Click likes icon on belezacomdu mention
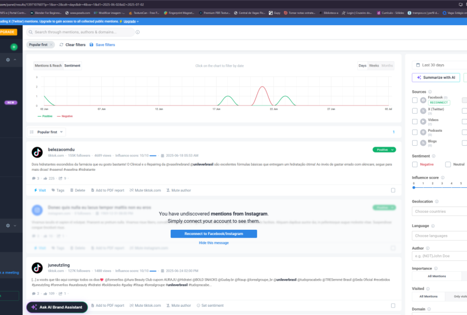 coord(45,178)
